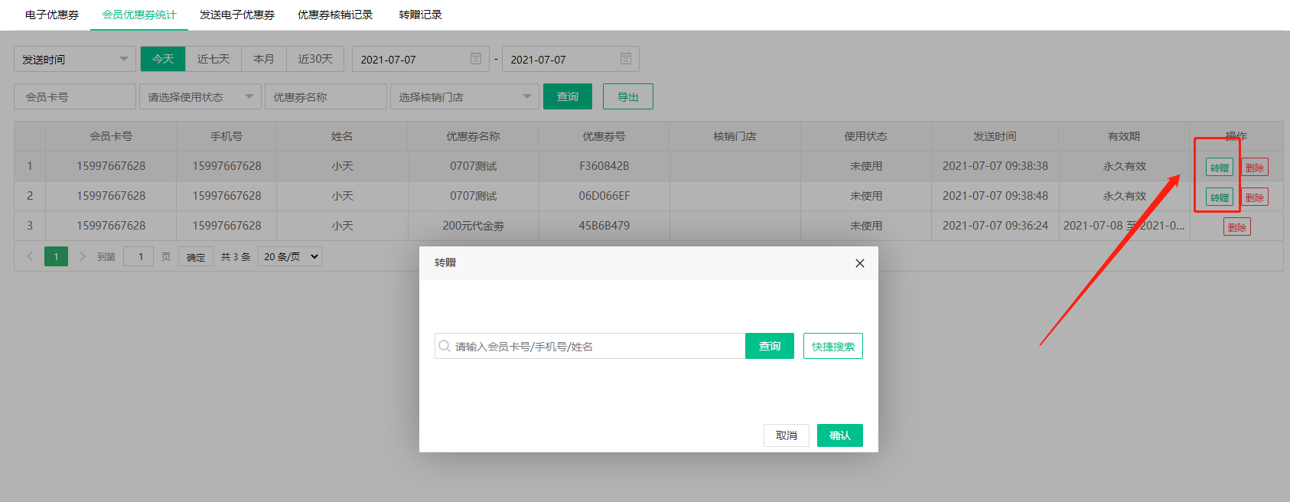Click 删除 button in row 3

click(1236, 227)
